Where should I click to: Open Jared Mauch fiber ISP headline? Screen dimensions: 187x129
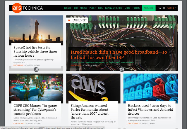[x=119, y=55]
